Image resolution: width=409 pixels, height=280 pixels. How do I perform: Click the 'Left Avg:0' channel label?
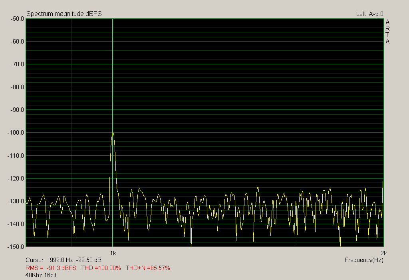coord(369,14)
